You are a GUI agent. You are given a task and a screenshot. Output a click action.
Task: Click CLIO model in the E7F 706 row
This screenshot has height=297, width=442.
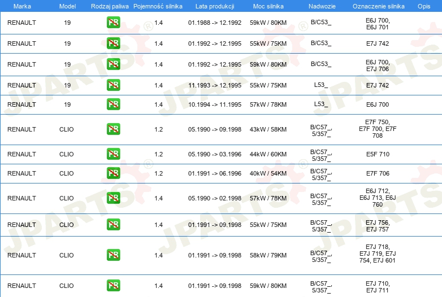[x=67, y=173]
